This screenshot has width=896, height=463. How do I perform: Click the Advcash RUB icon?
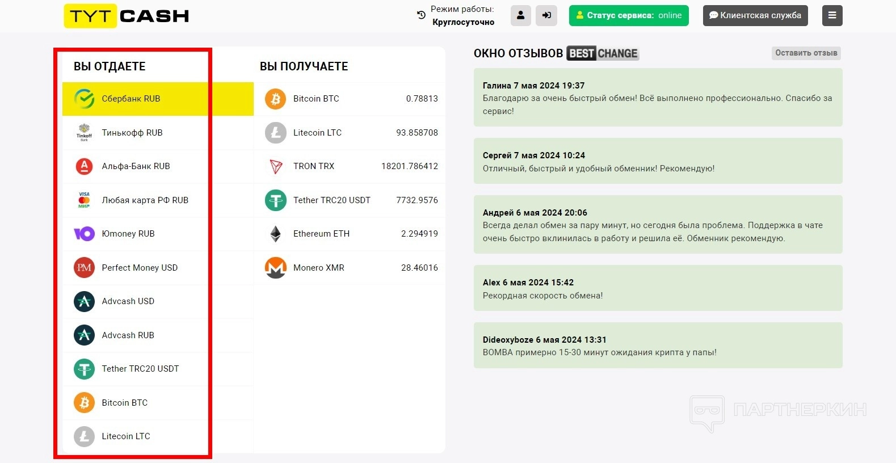pos(85,335)
